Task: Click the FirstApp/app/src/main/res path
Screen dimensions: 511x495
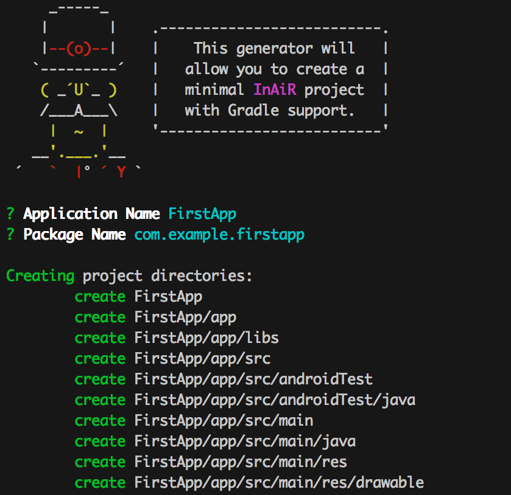Action: 241,462
